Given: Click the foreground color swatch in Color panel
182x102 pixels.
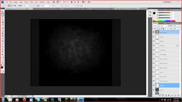Looking at the screenshot, I should 154,13.
